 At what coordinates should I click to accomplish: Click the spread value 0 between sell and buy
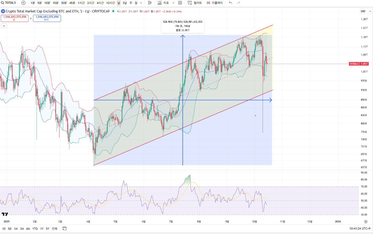point(31,18)
